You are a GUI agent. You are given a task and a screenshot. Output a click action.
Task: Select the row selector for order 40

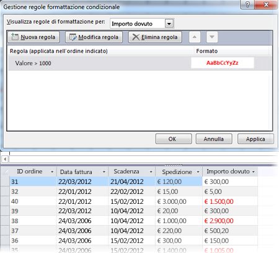[x=5, y=201]
